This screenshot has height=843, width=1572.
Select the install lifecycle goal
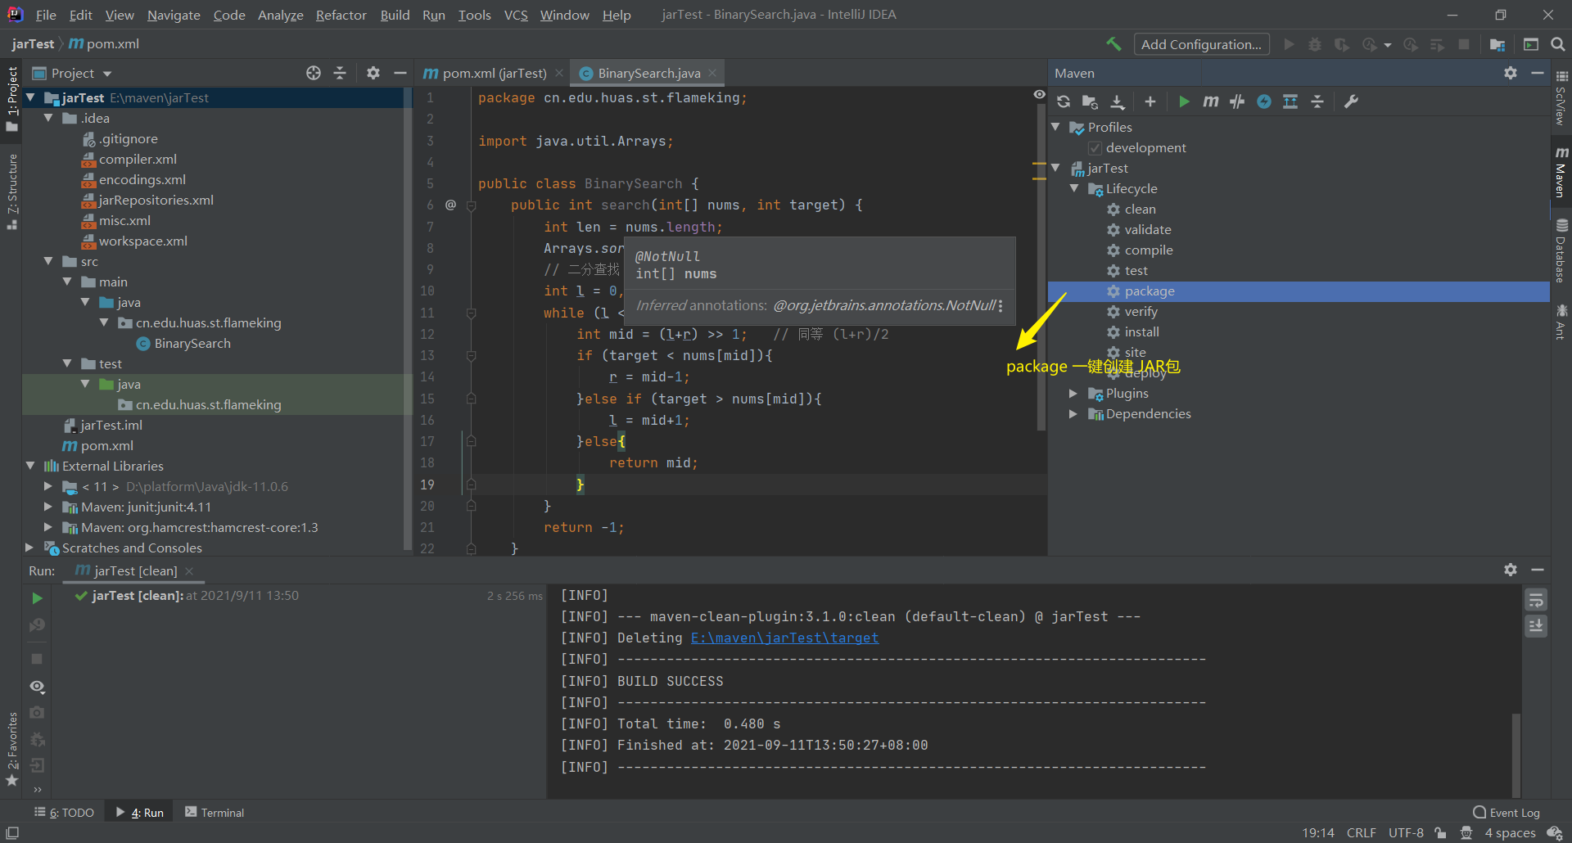[x=1141, y=332]
